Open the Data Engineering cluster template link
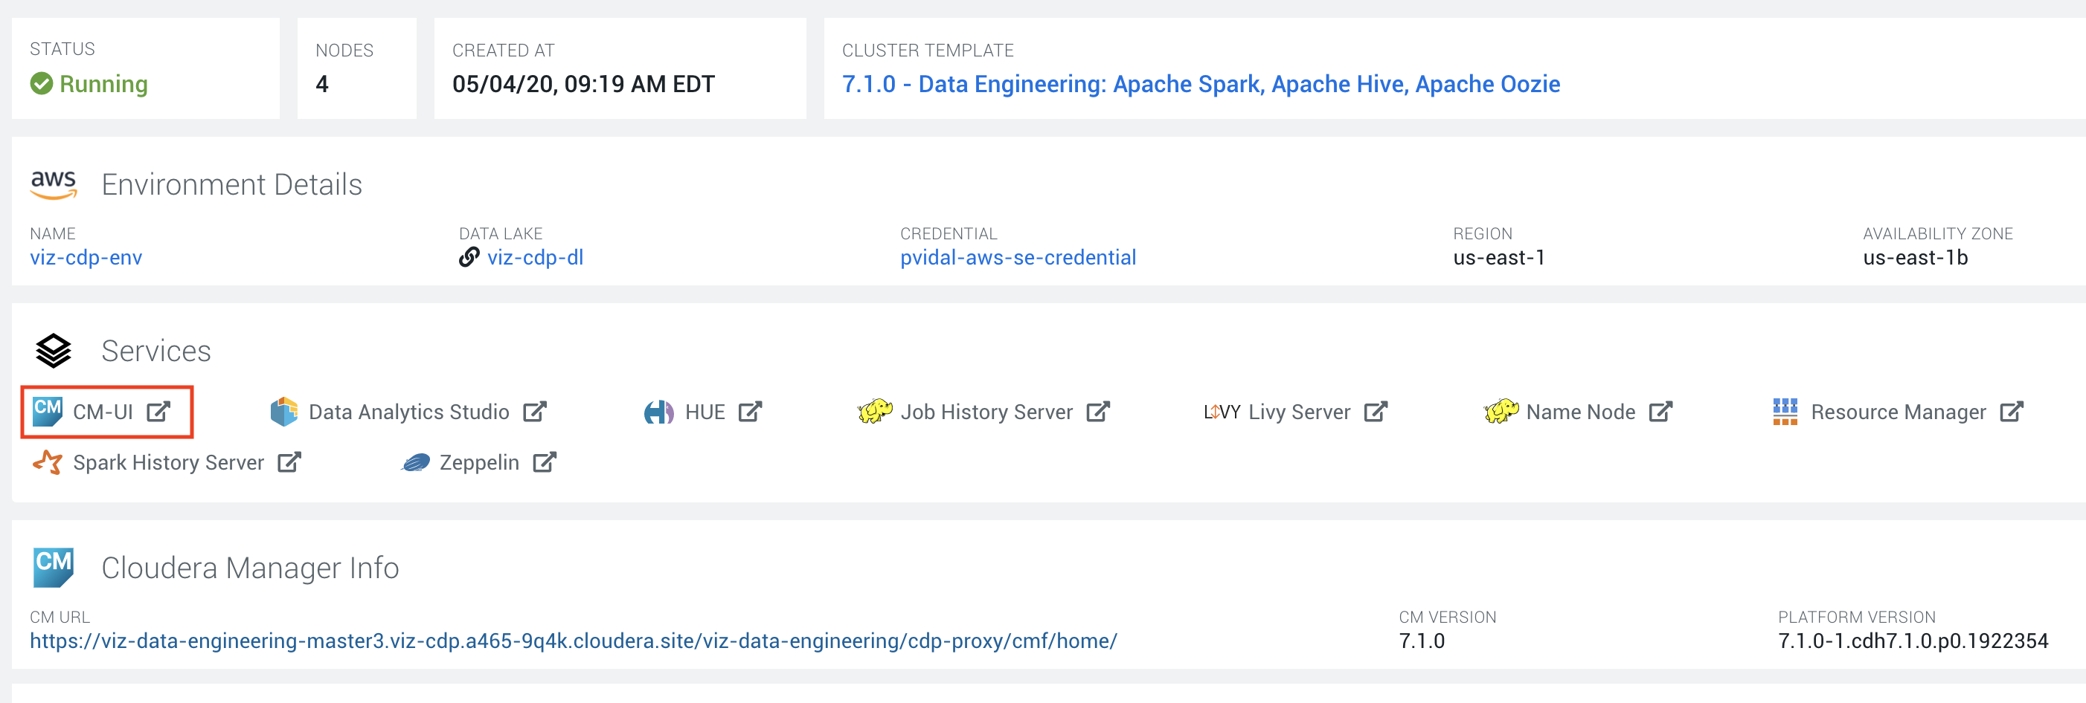This screenshot has height=703, width=2086. [x=1199, y=83]
